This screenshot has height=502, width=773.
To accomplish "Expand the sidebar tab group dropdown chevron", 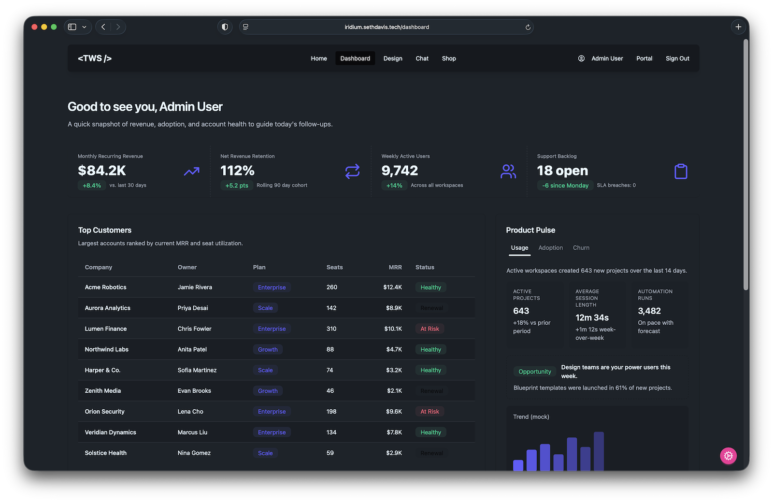I will click(x=84, y=27).
